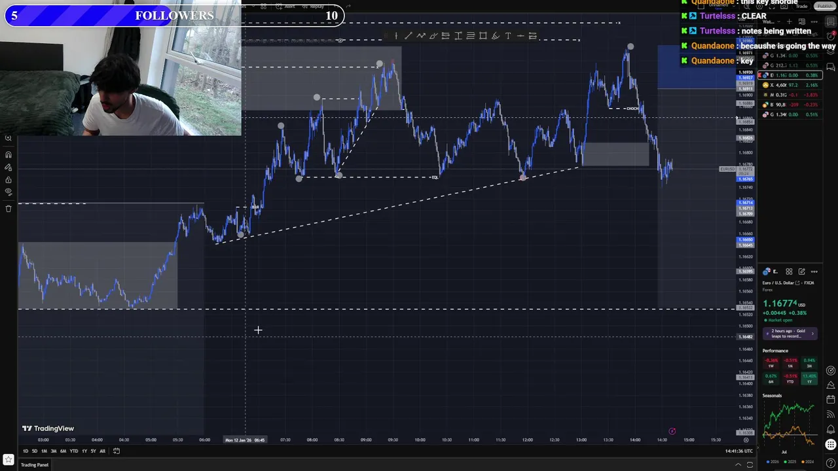Open the pine/mountain icon in right sidebar
The width and height of the screenshot is (838, 471).
[x=831, y=385]
